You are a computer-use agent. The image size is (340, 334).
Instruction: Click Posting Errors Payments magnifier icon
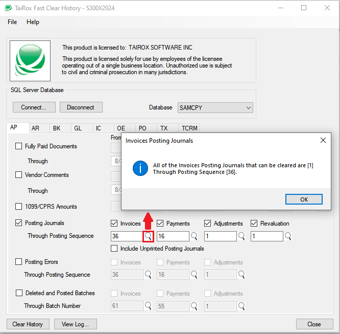(195, 275)
